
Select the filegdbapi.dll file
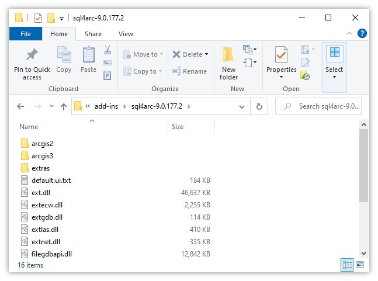pos(47,254)
